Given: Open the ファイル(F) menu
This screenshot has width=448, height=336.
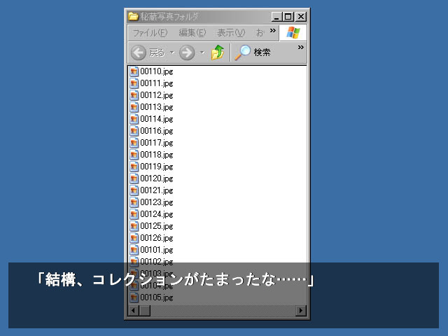Looking at the screenshot, I should [150, 33].
